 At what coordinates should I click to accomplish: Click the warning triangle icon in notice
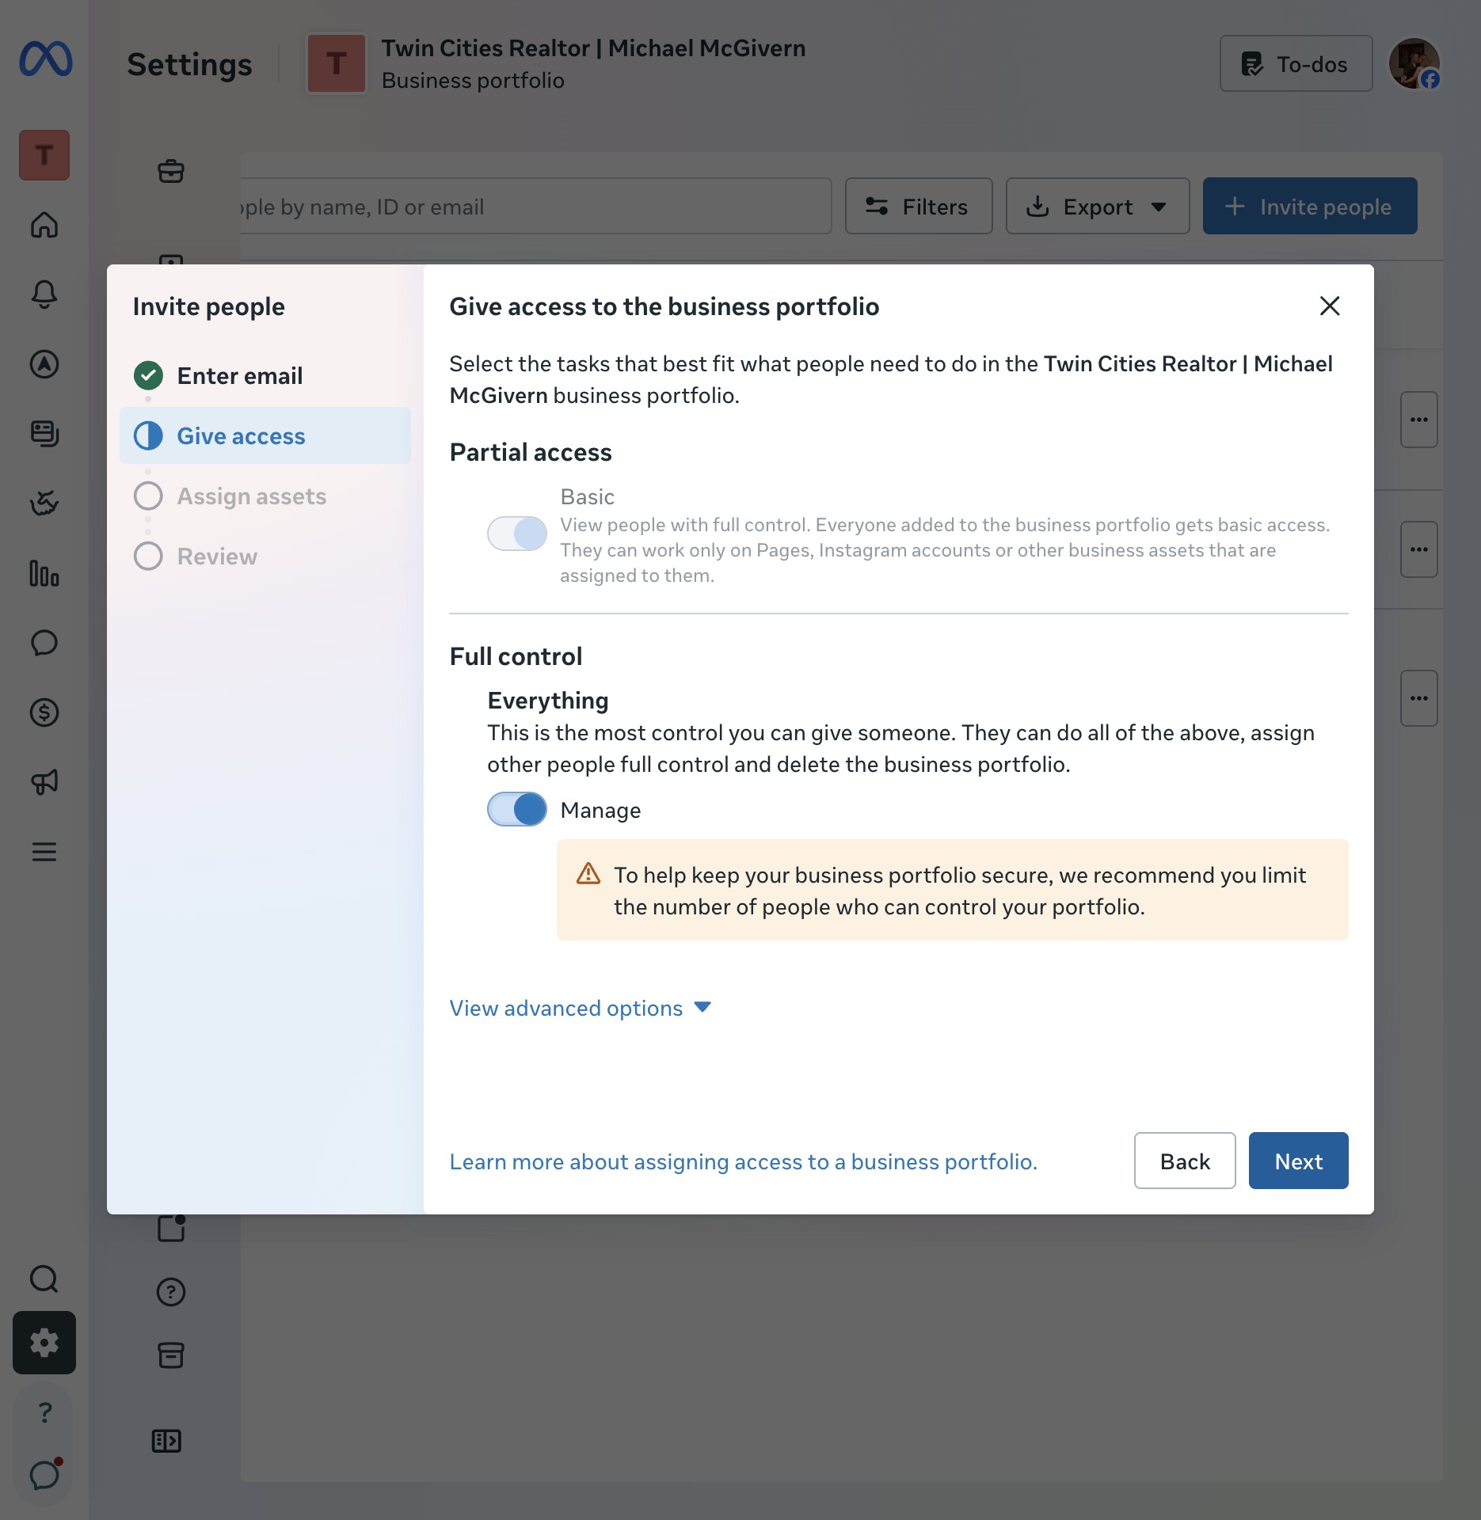(588, 873)
